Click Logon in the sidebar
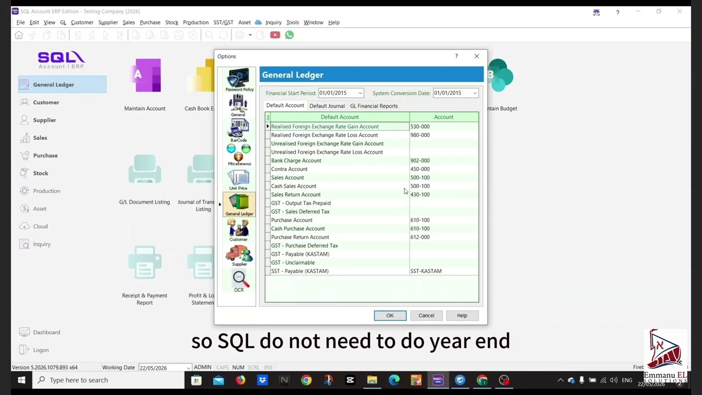This screenshot has height=395, width=702. (x=41, y=349)
